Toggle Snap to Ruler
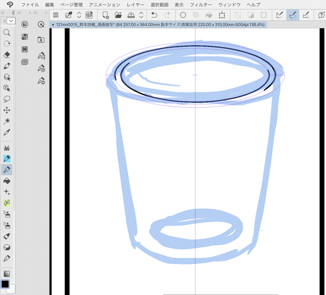The width and height of the screenshot is (326, 295). click(x=280, y=15)
